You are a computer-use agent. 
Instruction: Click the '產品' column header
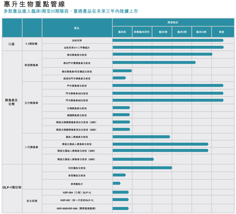(77, 28)
